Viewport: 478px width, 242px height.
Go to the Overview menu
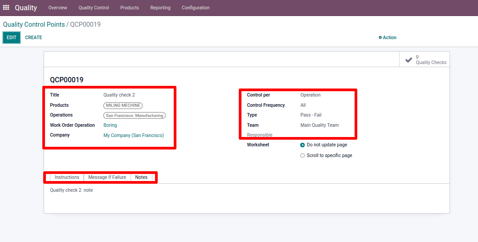pos(57,8)
